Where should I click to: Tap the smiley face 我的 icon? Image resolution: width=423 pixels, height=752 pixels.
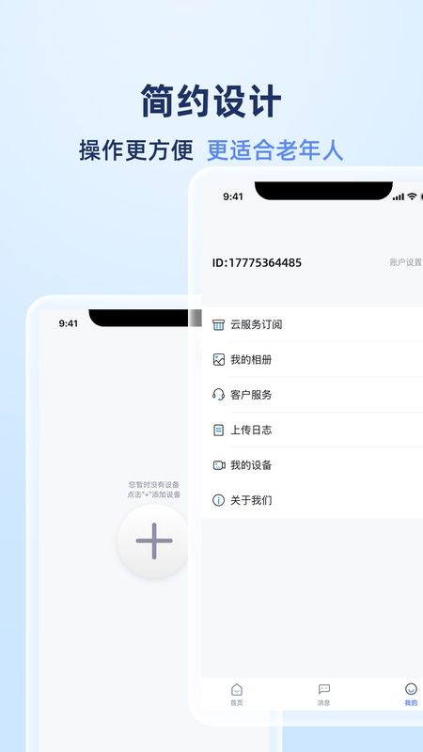(x=411, y=689)
